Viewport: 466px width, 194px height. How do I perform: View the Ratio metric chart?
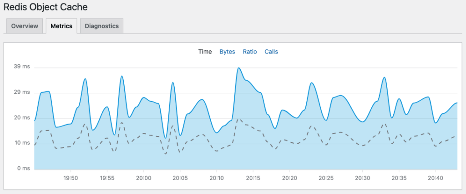point(250,52)
